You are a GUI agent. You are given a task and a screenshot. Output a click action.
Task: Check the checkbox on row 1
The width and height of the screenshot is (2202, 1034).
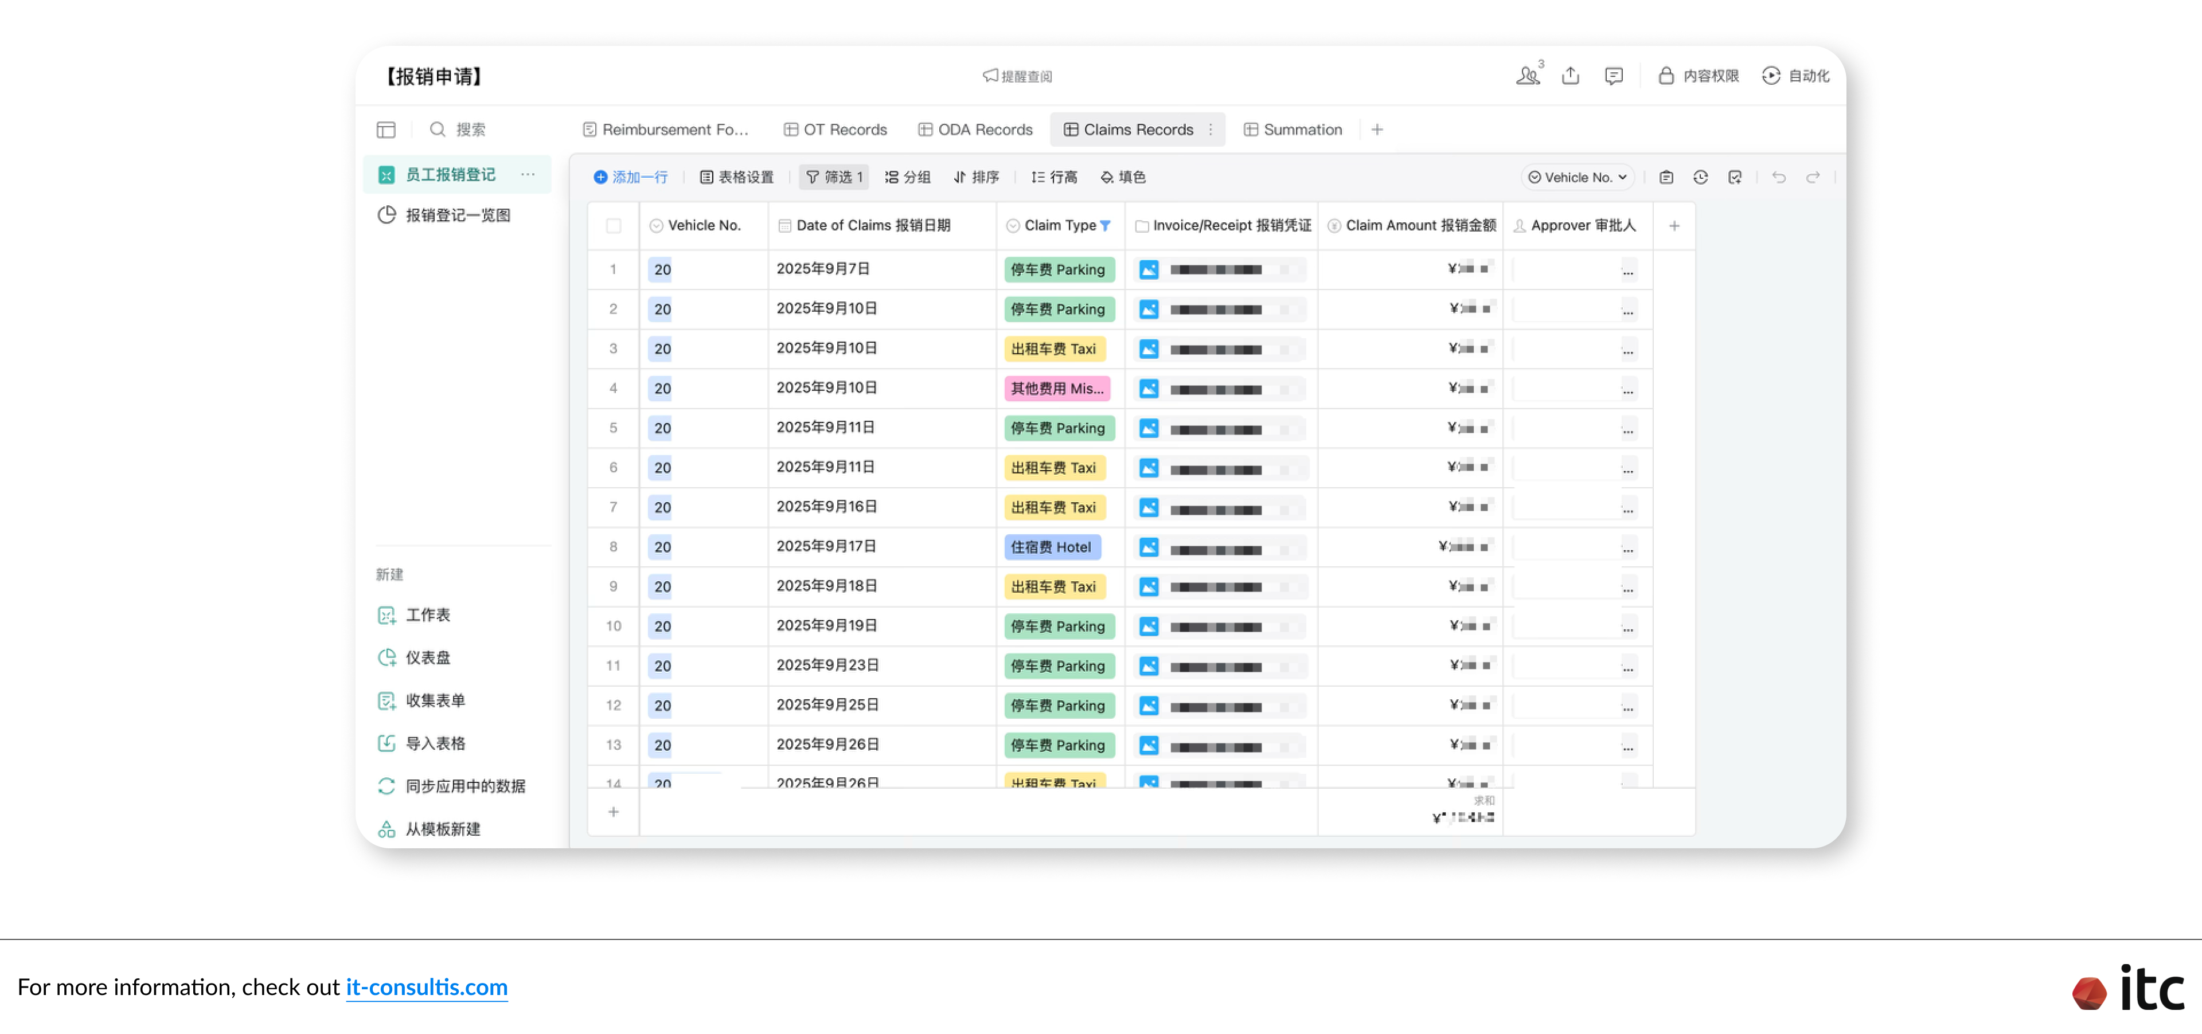tap(613, 269)
